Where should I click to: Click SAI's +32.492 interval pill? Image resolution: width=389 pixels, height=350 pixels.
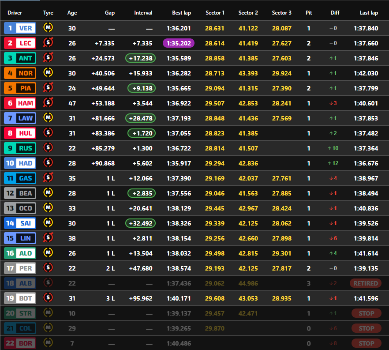141,223
